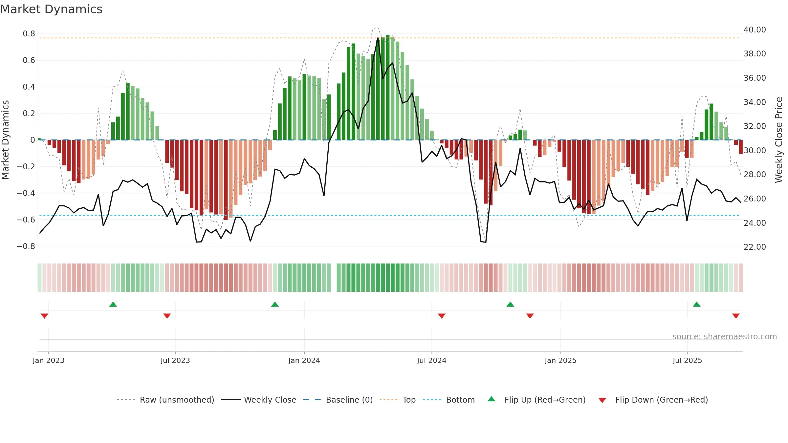
Task: Click the 30.00 price axis label
Action: pyautogui.click(x=755, y=151)
